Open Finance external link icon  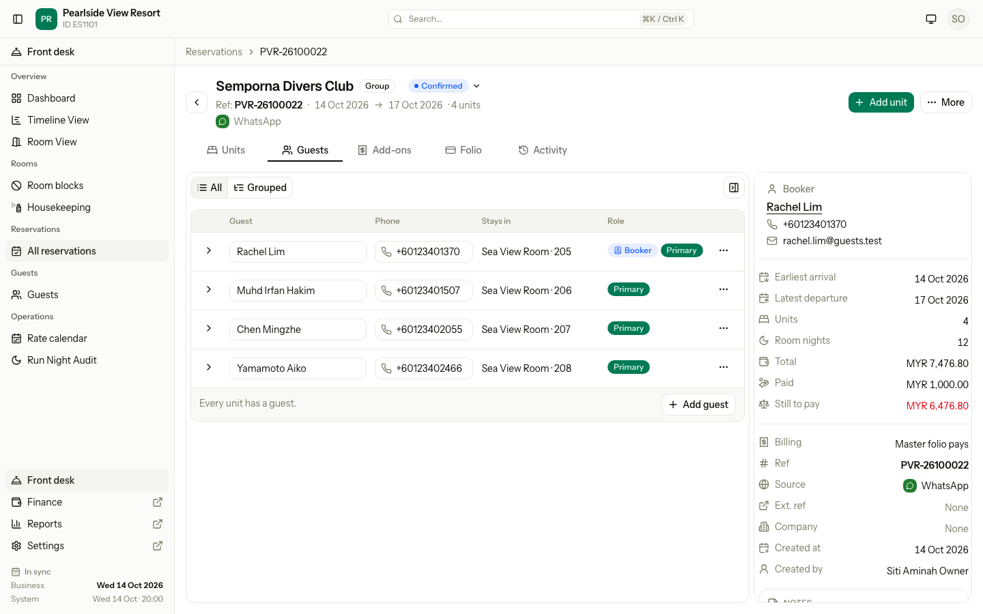coord(158,502)
